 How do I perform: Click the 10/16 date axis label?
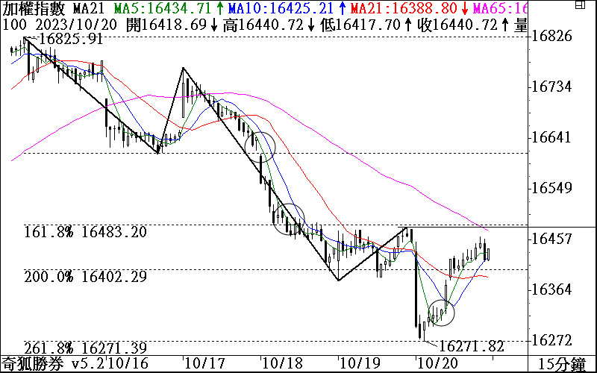(127, 364)
